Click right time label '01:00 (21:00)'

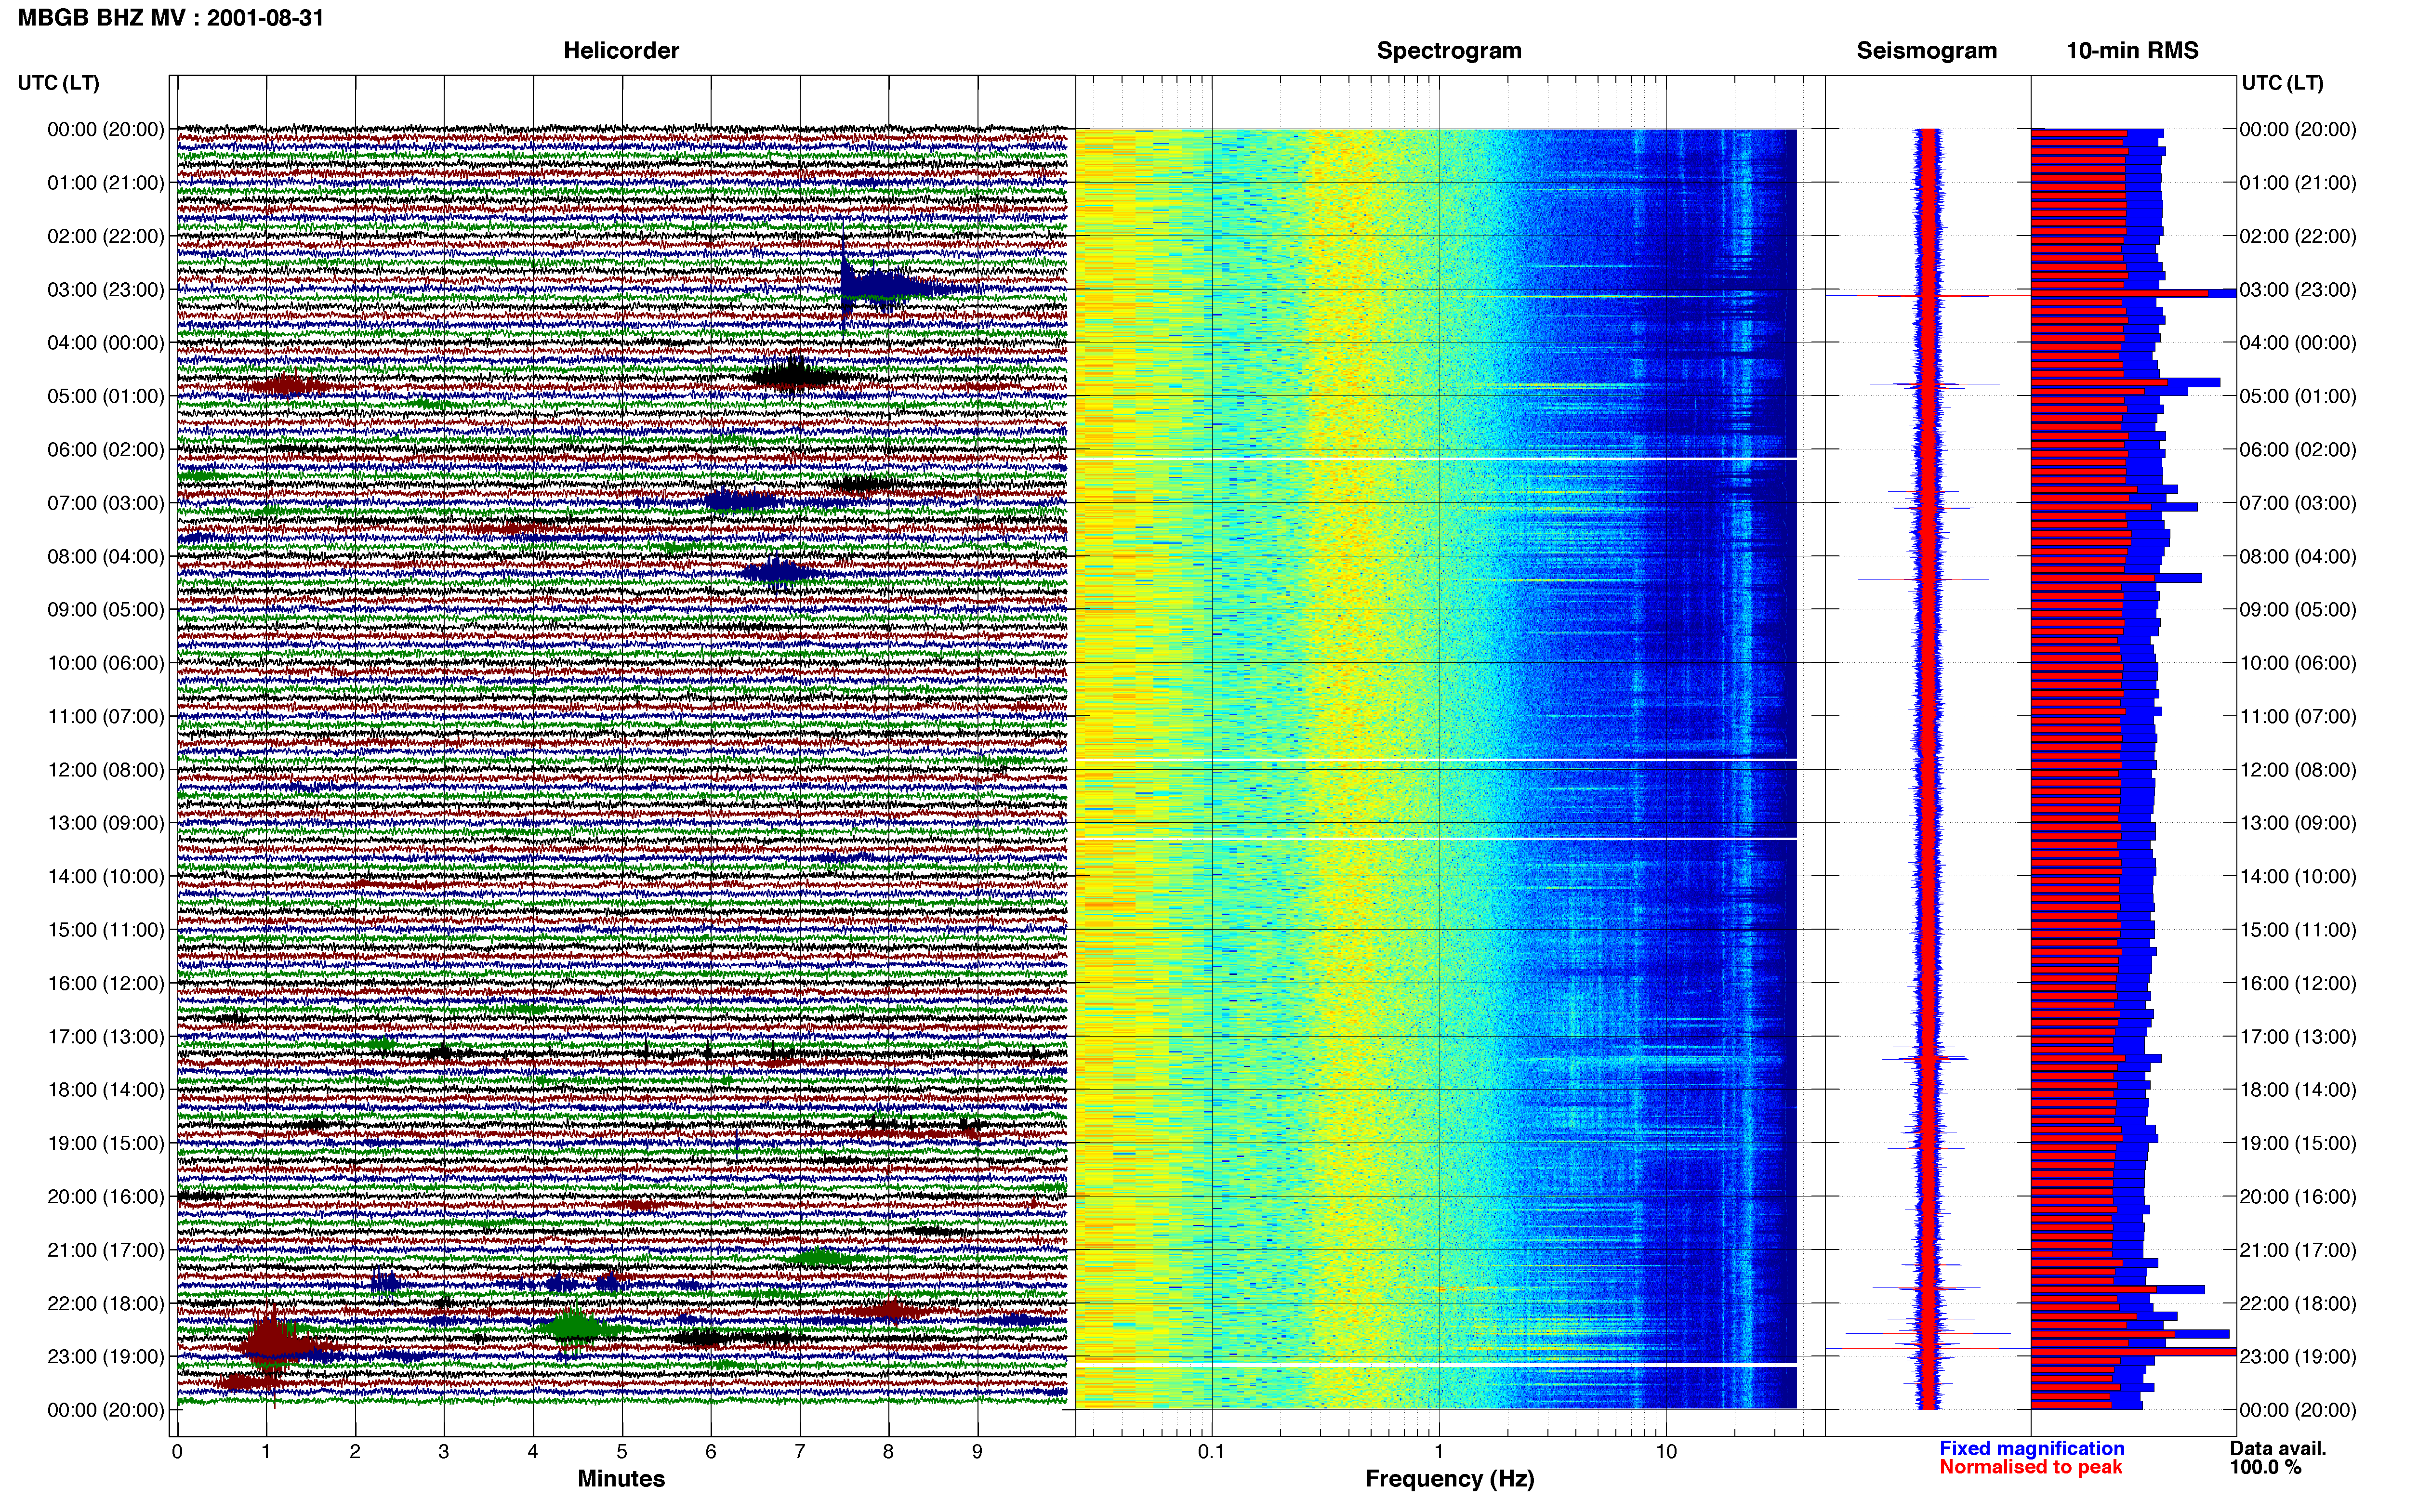(2298, 183)
